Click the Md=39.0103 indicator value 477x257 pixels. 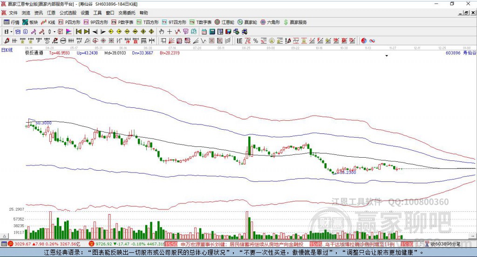[115, 53]
